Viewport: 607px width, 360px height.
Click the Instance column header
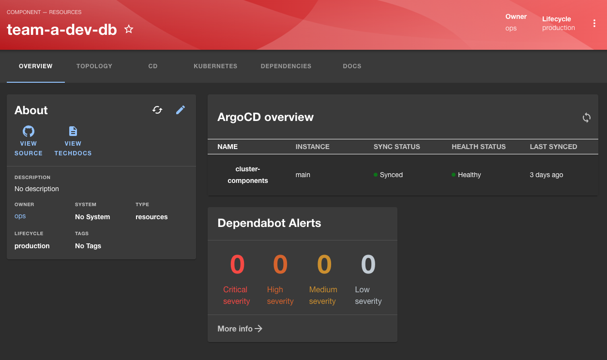click(313, 147)
